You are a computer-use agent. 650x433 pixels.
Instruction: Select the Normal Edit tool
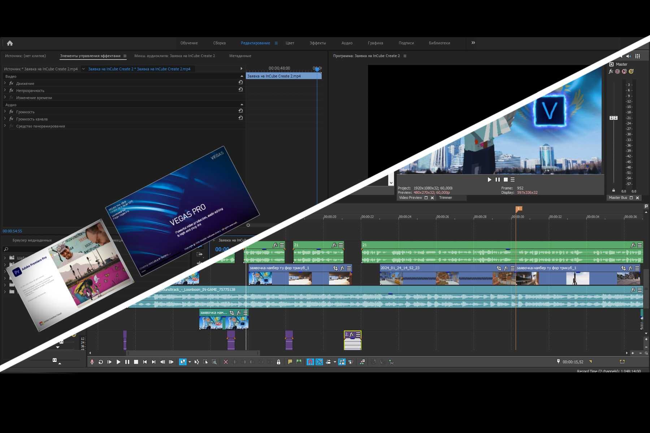click(x=183, y=362)
